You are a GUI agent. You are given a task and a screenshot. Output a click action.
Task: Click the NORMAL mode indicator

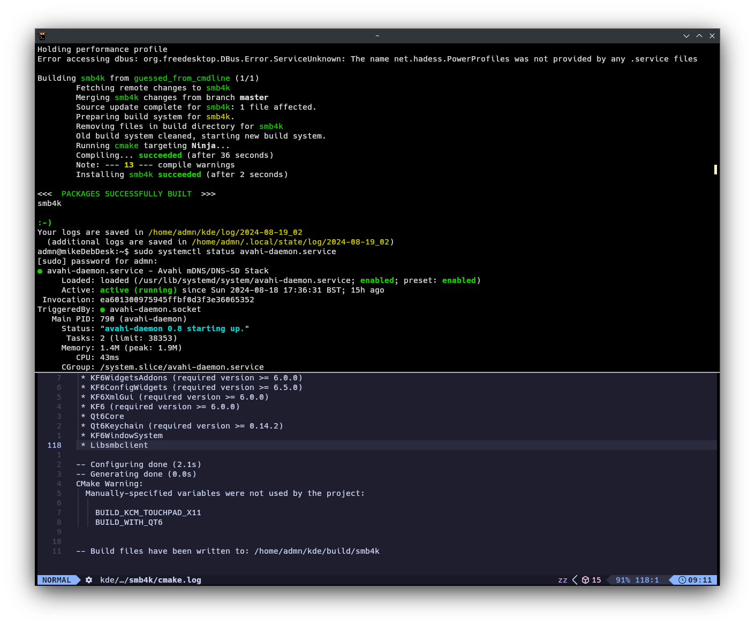57,580
